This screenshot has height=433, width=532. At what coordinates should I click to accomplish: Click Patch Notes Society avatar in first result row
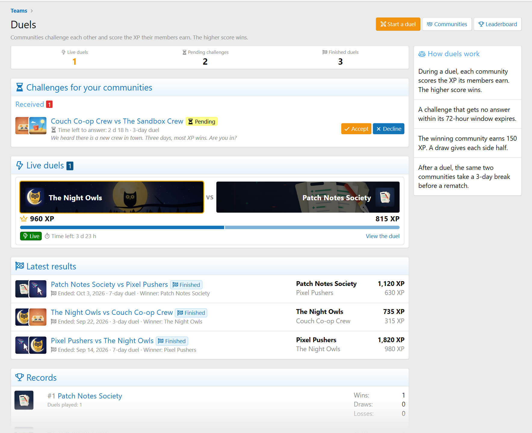click(22, 289)
